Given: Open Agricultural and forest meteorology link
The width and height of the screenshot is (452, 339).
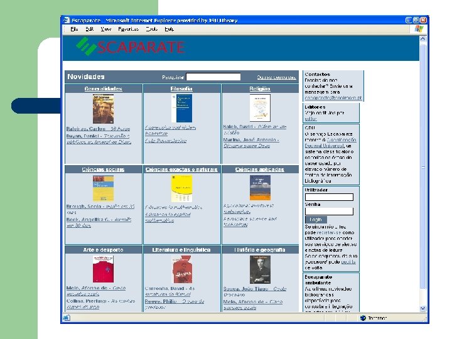Looking at the screenshot, I should [x=248, y=208].
